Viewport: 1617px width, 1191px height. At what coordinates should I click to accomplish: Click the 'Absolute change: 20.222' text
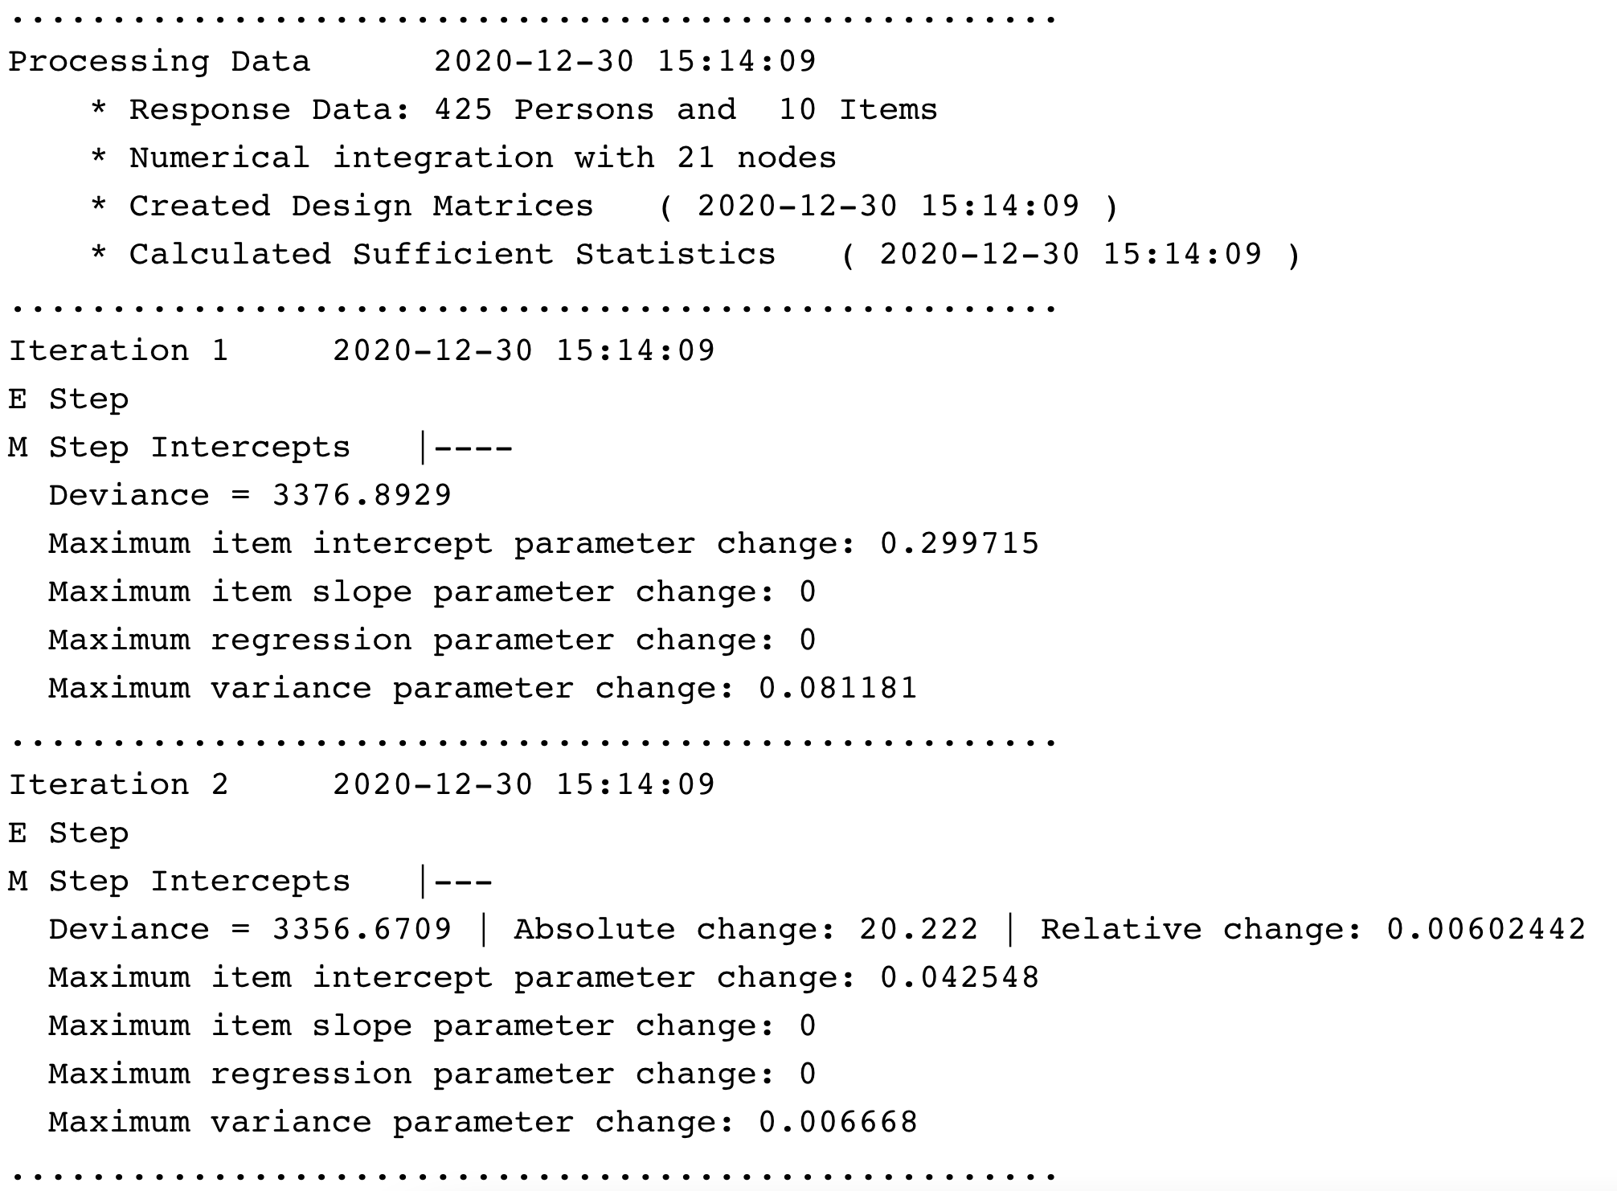point(746,929)
